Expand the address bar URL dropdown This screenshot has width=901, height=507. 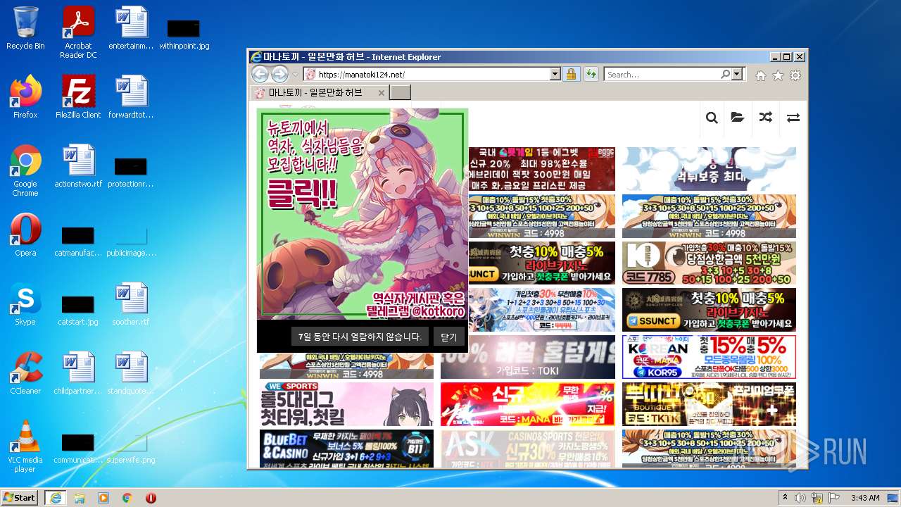[555, 75]
